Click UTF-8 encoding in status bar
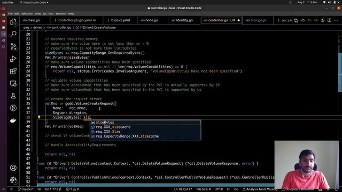 [219, 189]
